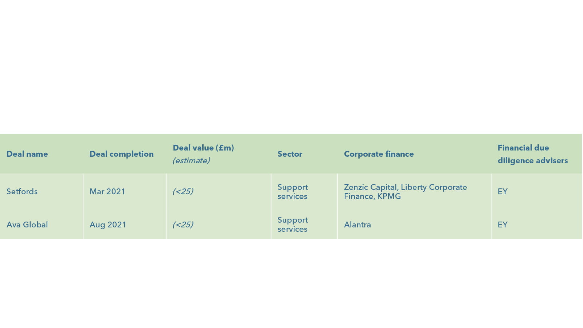Click KPMG in the Setfords row
Viewport: 583px width, 328px height.
tap(389, 196)
